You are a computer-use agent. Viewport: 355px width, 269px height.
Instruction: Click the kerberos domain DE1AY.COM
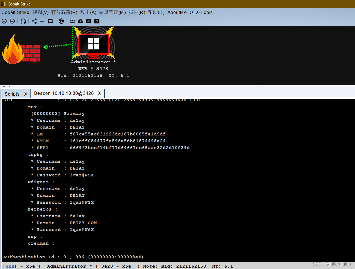pos(83,223)
